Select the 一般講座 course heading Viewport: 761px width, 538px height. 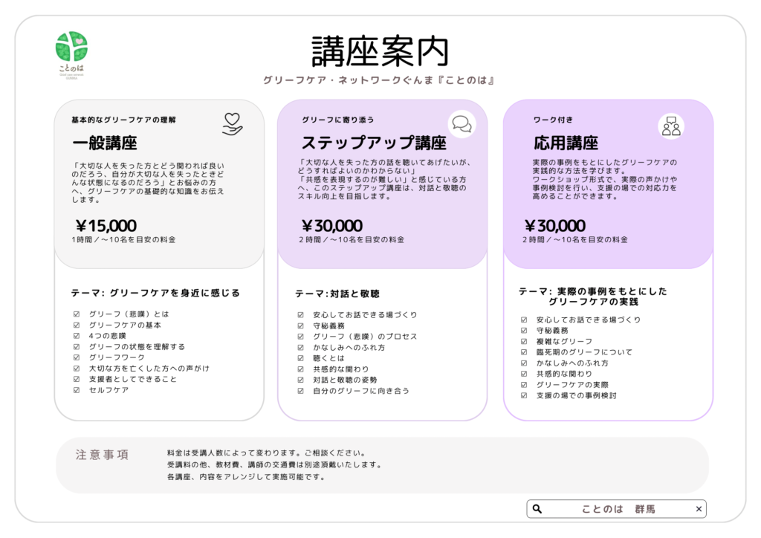105,143
